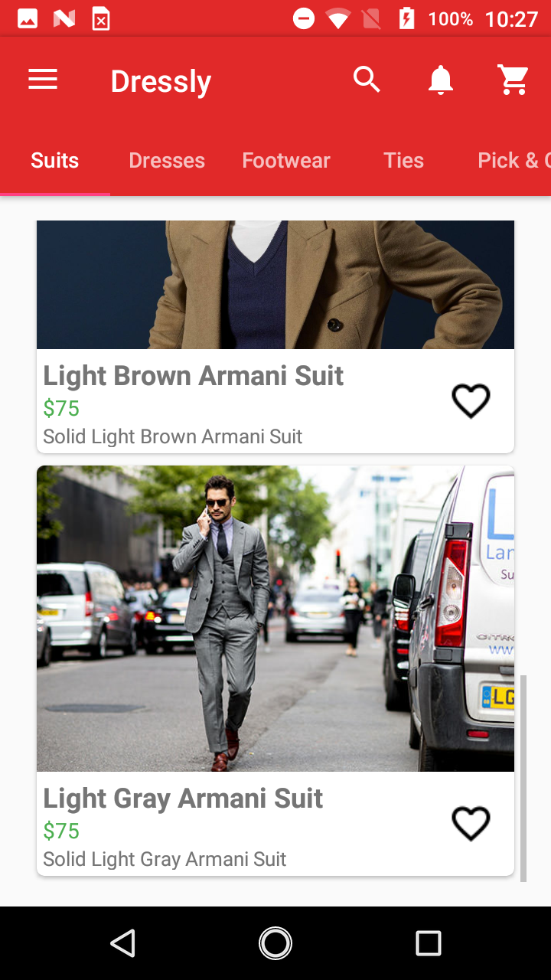Switch to the Footwear tab

[286, 160]
